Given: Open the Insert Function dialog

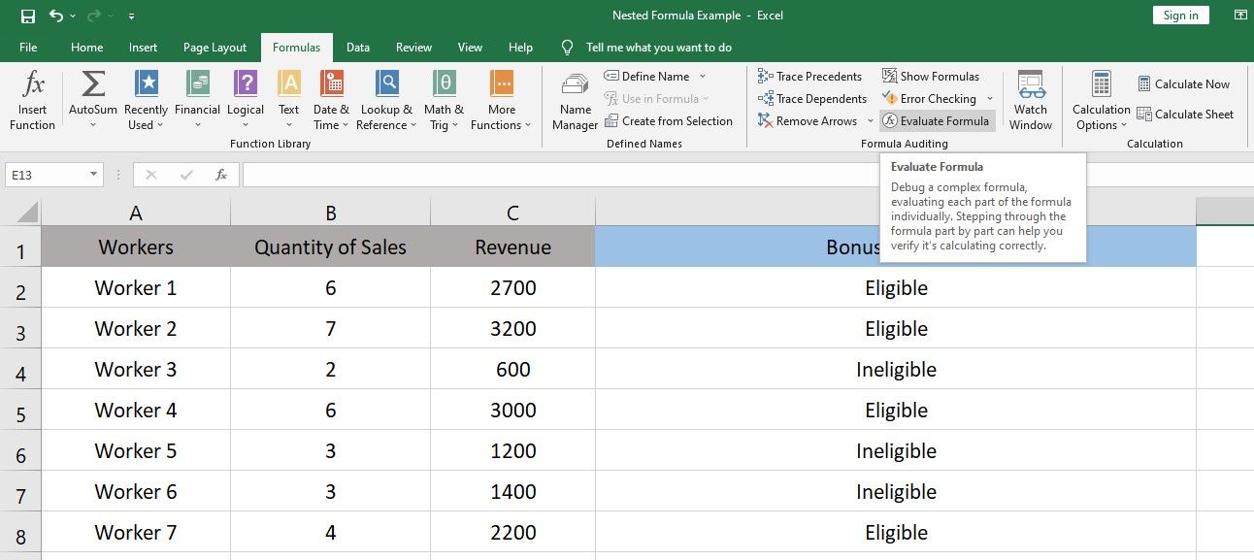Looking at the screenshot, I should 32,100.
